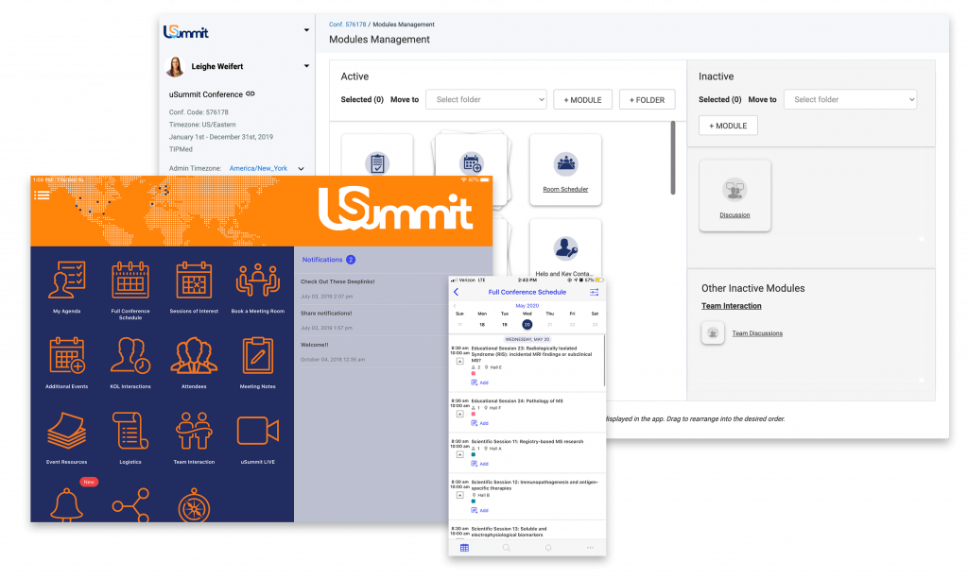Screen dimensions: 968x578
Task: Open Active panel Select folder dropdown
Action: pyautogui.click(x=486, y=99)
